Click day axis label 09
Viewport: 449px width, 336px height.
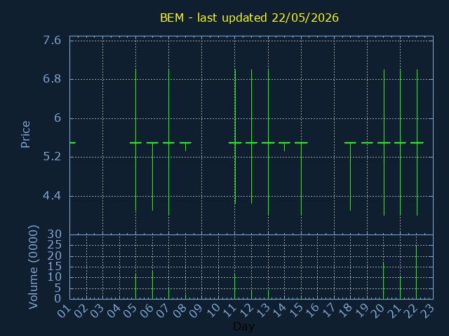196,311
